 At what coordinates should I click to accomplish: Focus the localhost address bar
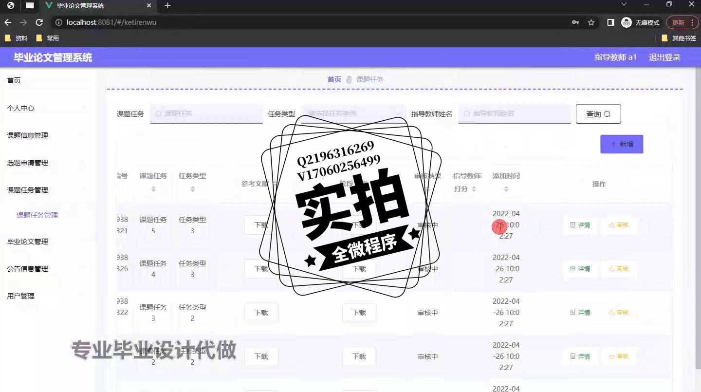tap(312, 22)
